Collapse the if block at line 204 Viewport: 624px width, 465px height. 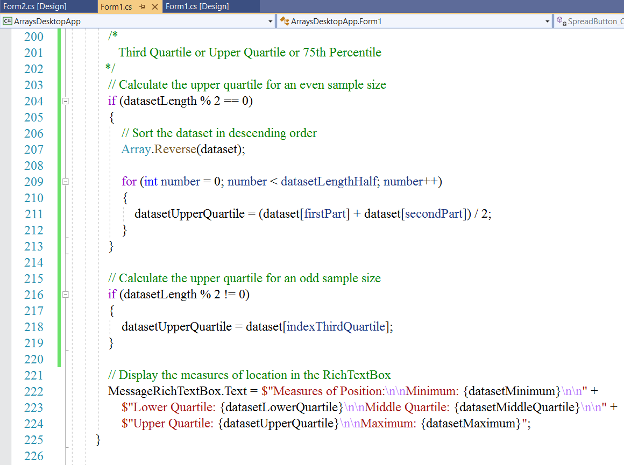66,101
